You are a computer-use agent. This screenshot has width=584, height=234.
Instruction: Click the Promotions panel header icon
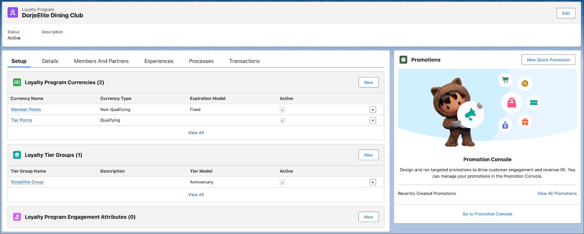[x=403, y=60]
